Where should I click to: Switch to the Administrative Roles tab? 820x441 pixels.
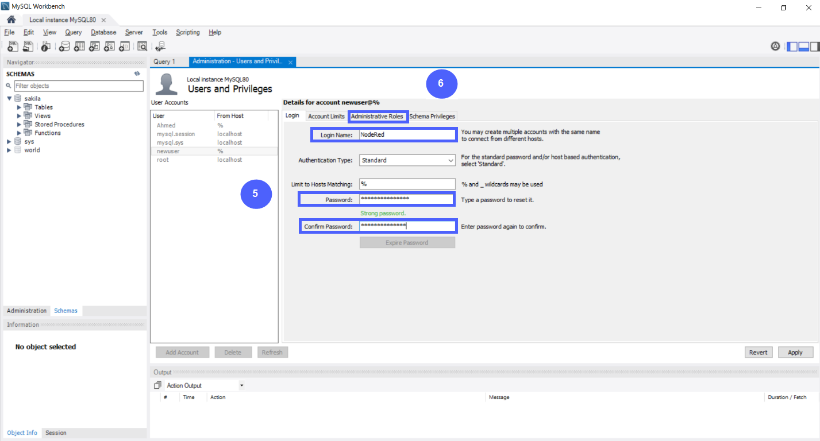[377, 116]
